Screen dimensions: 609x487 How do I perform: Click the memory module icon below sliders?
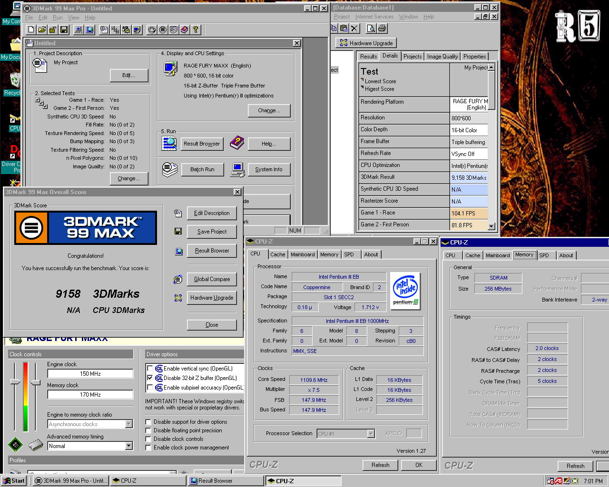(x=36, y=445)
